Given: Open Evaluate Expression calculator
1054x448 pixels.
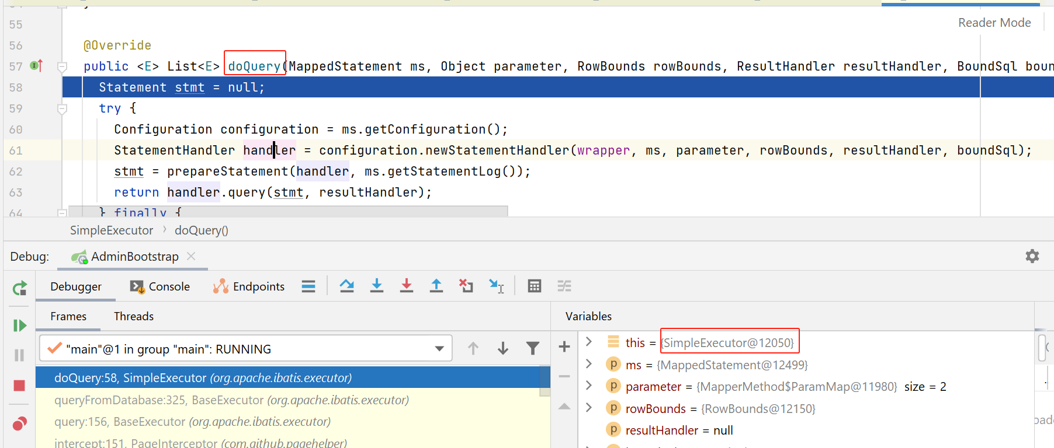Looking at the screenshot, I should [534, 286].
